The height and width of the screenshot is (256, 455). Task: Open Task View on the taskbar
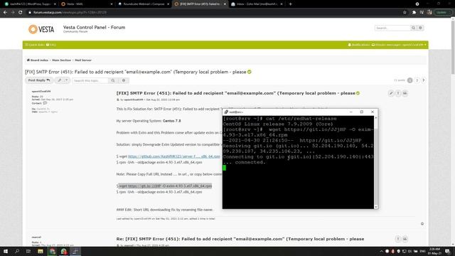pyautogui.click(x=28, y=251)
